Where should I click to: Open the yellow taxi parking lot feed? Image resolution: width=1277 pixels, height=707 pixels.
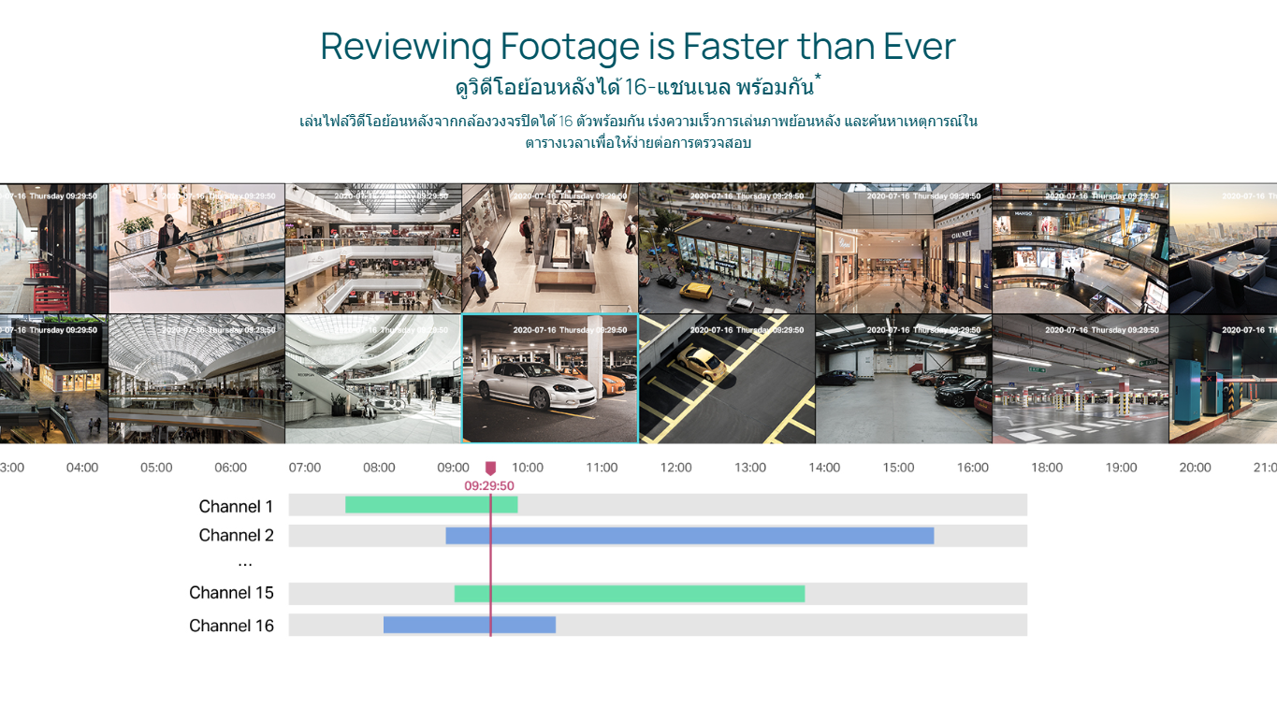727,379
